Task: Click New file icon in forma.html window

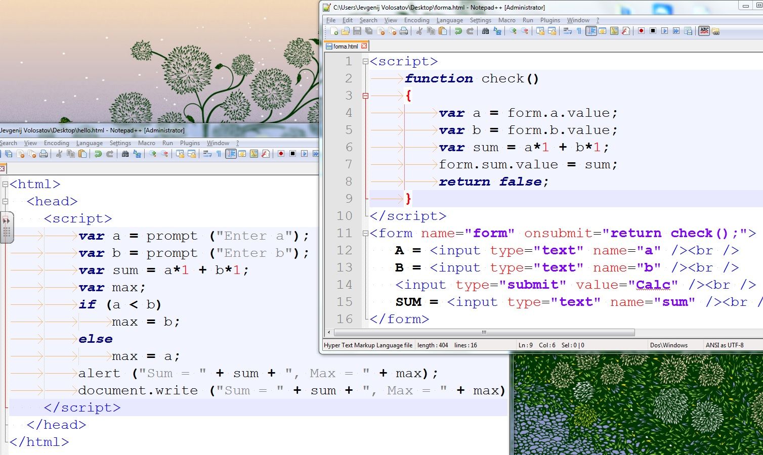Action: click(x=334, y=31)
